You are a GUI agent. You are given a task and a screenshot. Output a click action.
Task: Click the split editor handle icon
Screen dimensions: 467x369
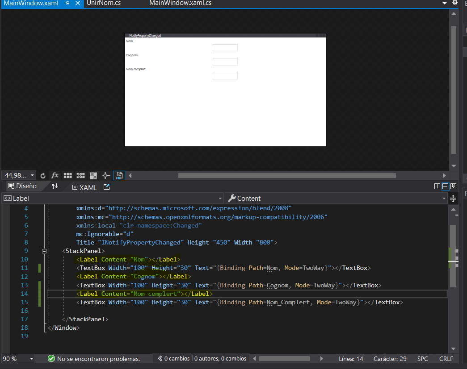453,198
